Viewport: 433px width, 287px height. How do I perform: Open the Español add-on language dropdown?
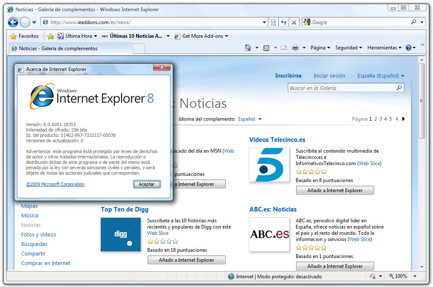tap(250, 119)
